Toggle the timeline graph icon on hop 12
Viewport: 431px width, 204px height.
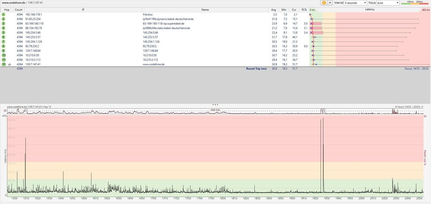(x=9, y=65)
